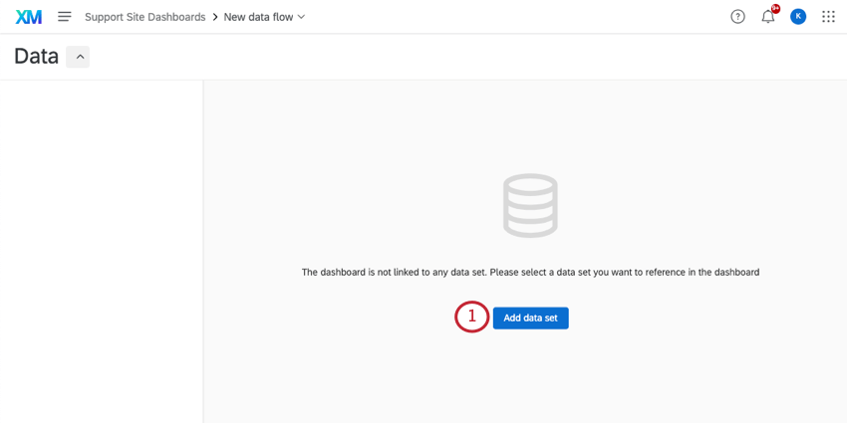Click the database placeholder icon
This screenshot has width=847, height=423.
[530, 206]
